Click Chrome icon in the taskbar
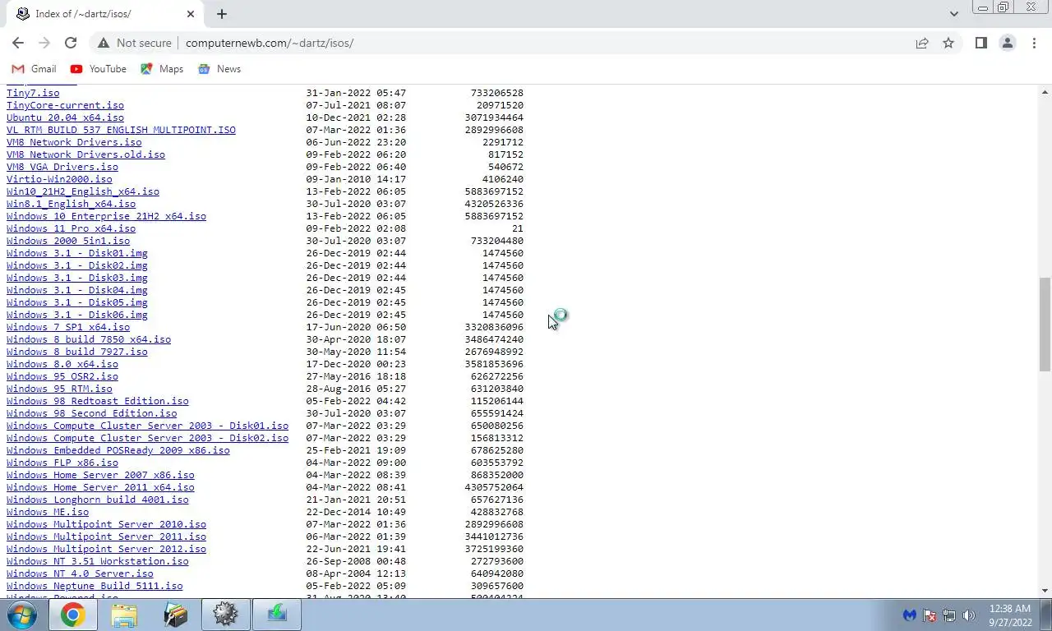 [72, 615]
